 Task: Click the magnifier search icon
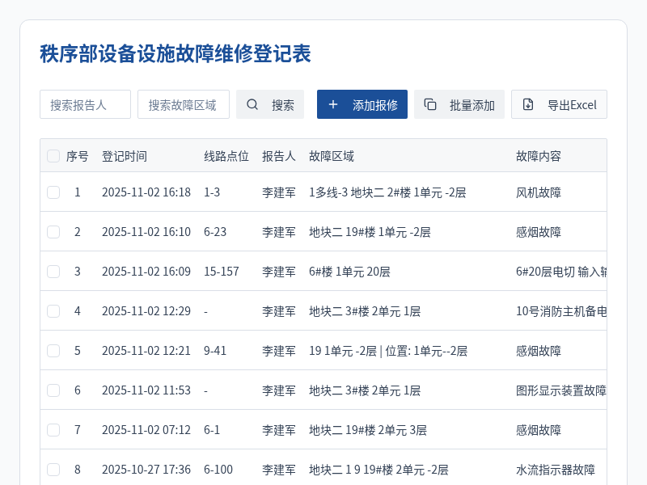(252, 104)
